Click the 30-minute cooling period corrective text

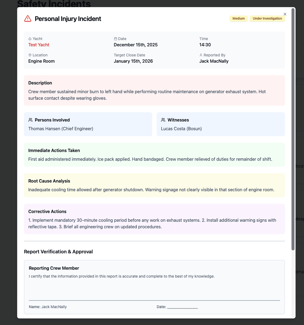click(152, 223)
